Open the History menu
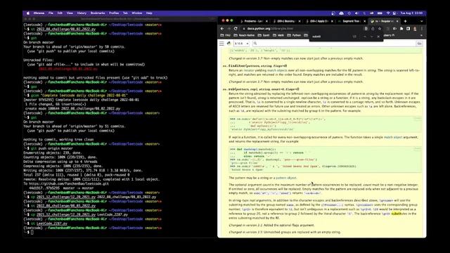The height and width of the screenshot is (253, 450). (x=82, y=13)
